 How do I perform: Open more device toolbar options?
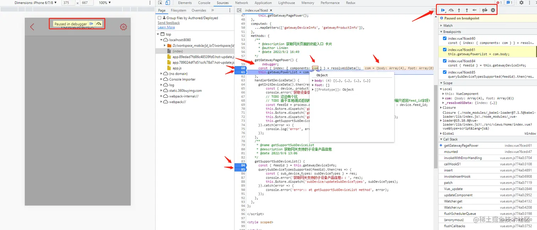click(x=150, y=2)
